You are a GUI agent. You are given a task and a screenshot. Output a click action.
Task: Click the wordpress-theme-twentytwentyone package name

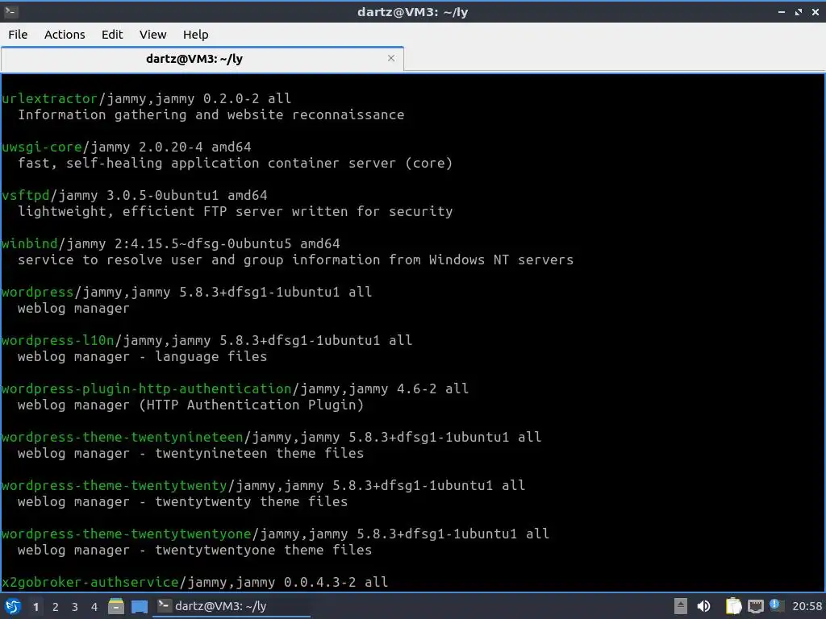(x=127, y=534)
